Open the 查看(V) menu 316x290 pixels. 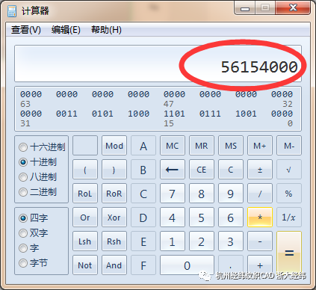pos(26,30)
